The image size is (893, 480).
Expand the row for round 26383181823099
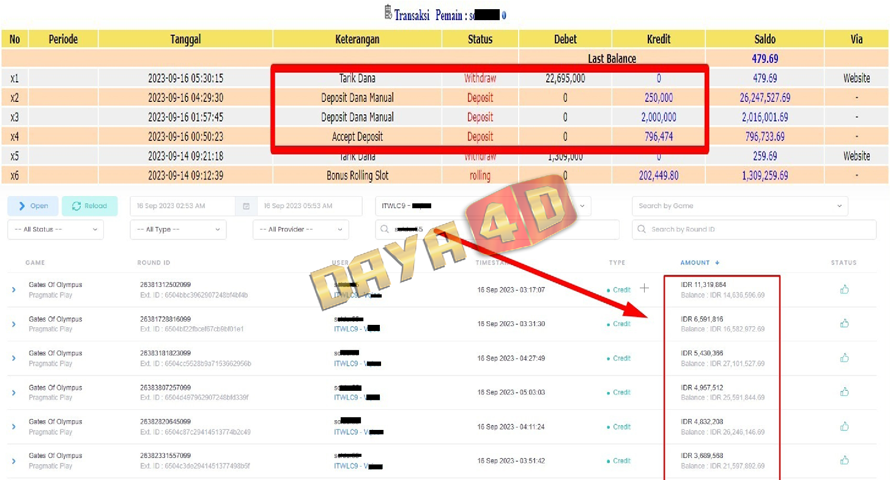(13, 358)
